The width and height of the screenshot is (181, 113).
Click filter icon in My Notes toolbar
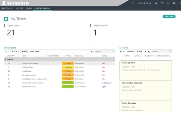[149, 52]
